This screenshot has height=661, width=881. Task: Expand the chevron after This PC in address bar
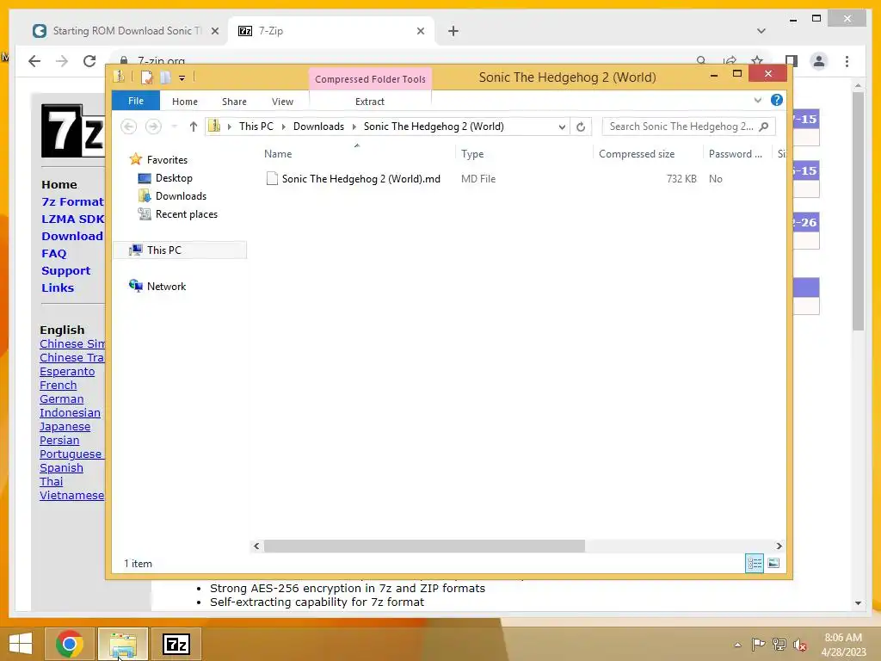283,127
